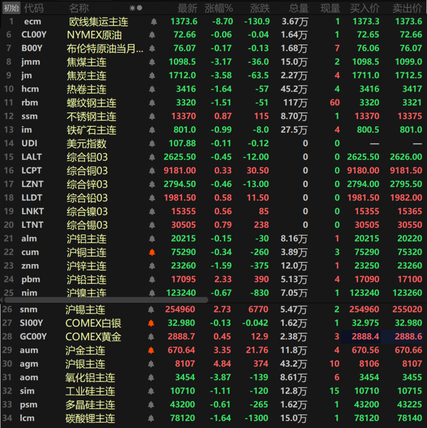Click the bell icon for 多晶硅主连
The image size is (427, 428).
[x=151, y=405]
